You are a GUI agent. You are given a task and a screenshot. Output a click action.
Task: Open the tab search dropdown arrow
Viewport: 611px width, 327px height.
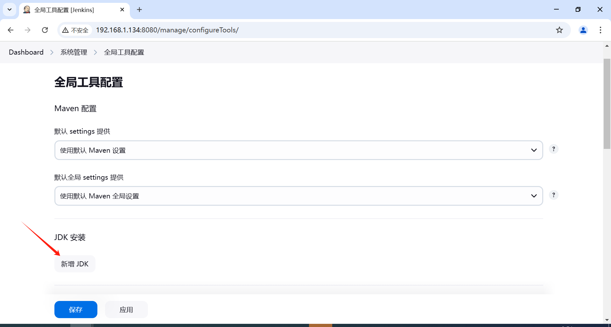coord(10,10)
